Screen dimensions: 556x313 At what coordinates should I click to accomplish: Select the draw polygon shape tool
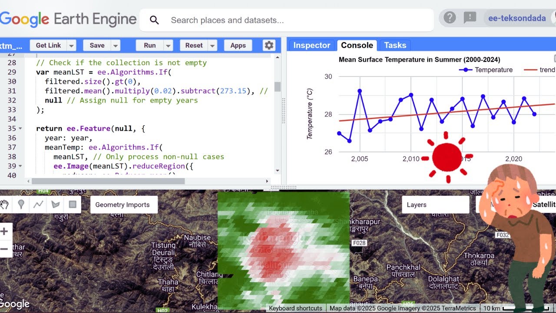(x=56, y=204)
